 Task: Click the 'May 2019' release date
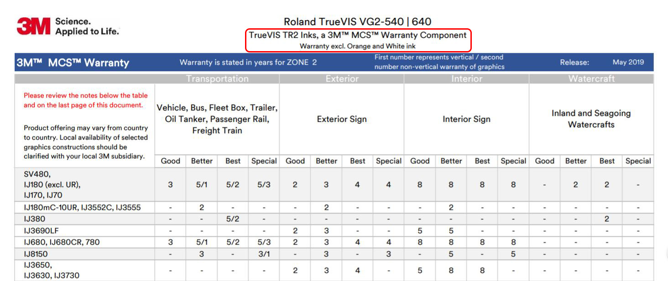628,62
